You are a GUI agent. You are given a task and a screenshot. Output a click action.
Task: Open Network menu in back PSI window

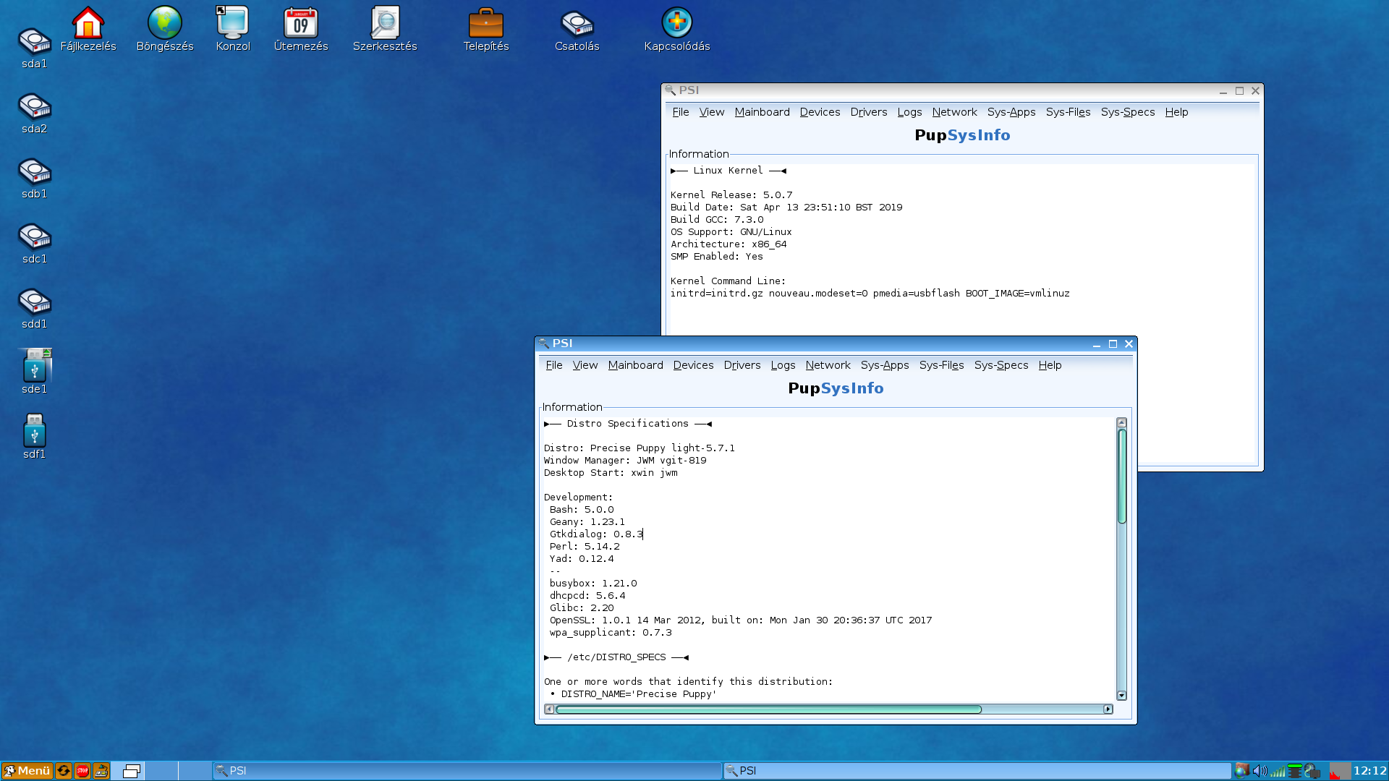[x=954, y=112]
